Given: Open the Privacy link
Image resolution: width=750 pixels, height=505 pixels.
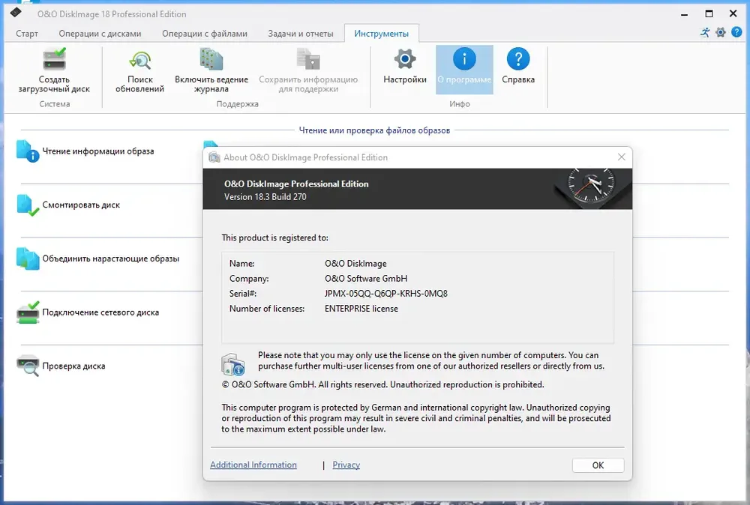Looking at the screenshot, I should tap(346, 465).
